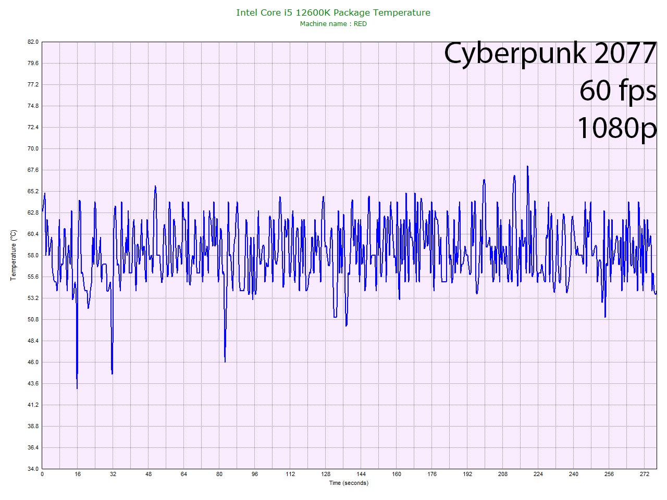Select the Temperature (°C) vertical axis label
Viewport: 667px width, 500px height.
coord(14,255)
